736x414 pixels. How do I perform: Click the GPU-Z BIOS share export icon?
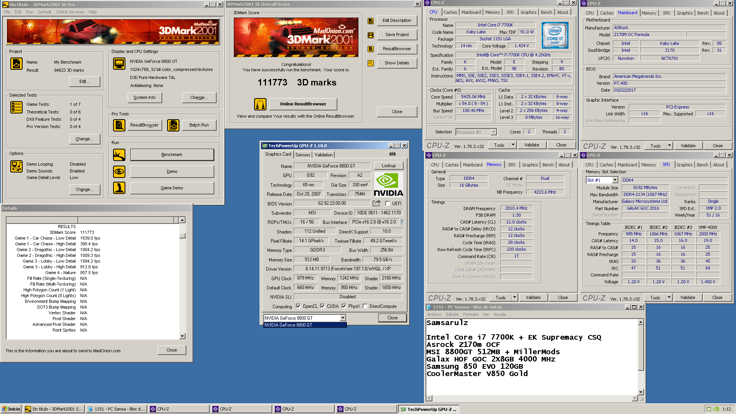377,203
